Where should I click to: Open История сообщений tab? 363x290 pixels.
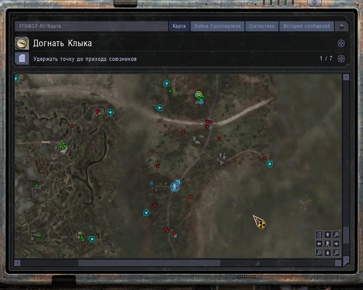(x=307, y=26)
